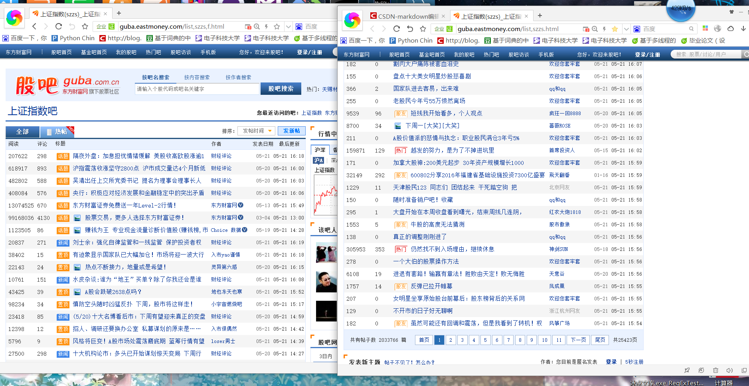This screenshot has width=749, height=386.
Task: Open browser logo menu in left window
Action: point(14,18)
